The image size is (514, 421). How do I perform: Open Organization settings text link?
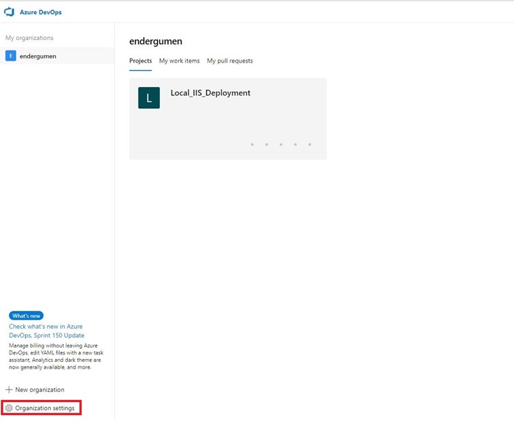(x=45, y=408)
